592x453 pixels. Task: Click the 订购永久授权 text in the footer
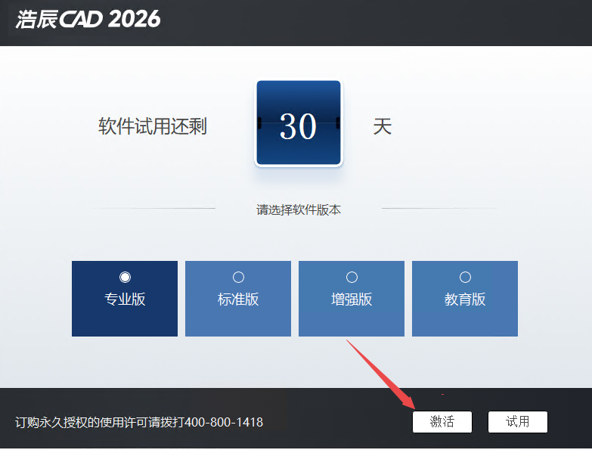tap(51, 422)
